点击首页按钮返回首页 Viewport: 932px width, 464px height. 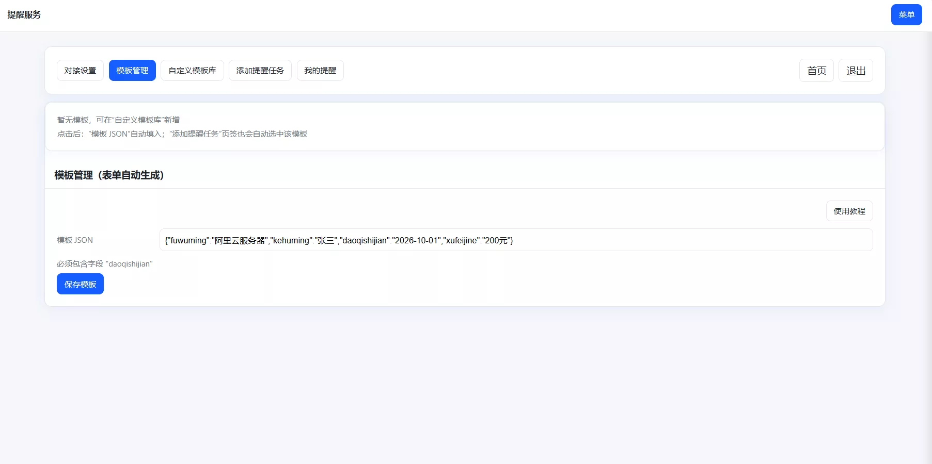(x=816, y=71)
